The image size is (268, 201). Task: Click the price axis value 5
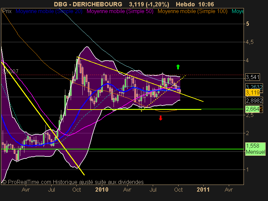pyautogui.click(x=248, y=24)
